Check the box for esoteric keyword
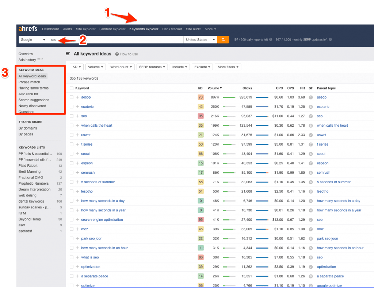The image size is (374, 288). point(72,107)
